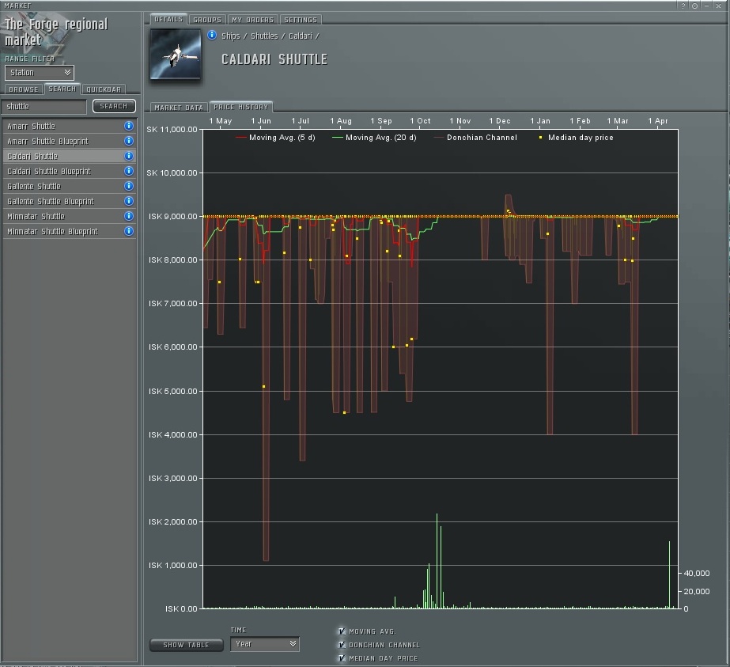Click the Median day price legend entry
Viewport: 730px width, 667px height.
pos(577,138)
